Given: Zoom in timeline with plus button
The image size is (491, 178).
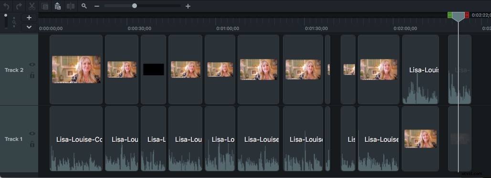Looking at the screenshot, I should click(x=188, y=6).
